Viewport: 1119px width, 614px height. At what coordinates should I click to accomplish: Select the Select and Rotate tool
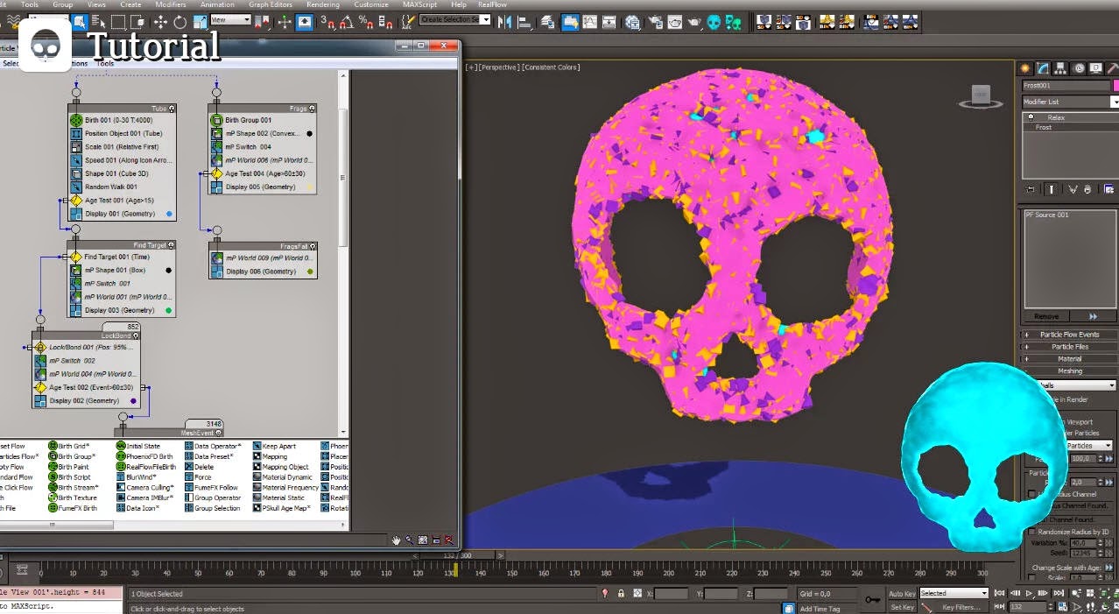pos(179,22)
